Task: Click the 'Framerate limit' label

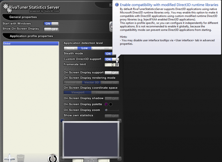Action: click(x=75, y=64)
